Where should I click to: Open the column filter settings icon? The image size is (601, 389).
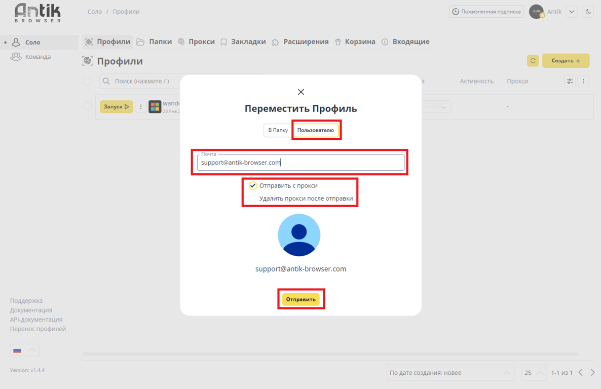point(570,81)
